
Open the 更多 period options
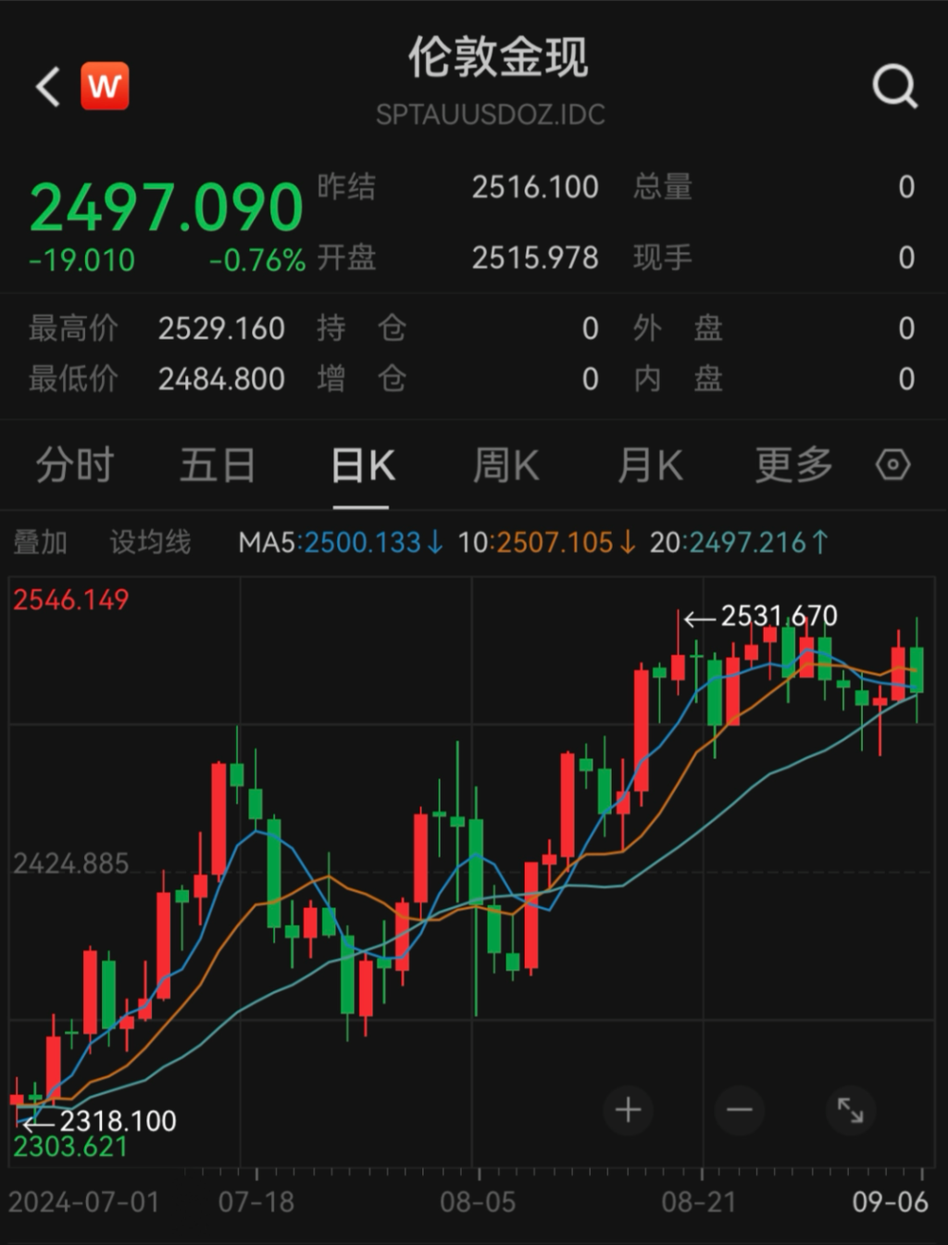click(794, 465)
